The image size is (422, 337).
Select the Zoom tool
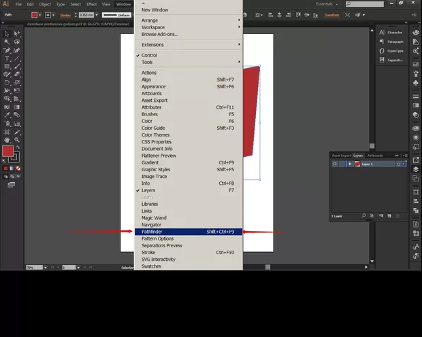pyautogui.click(x=17, y=140)
